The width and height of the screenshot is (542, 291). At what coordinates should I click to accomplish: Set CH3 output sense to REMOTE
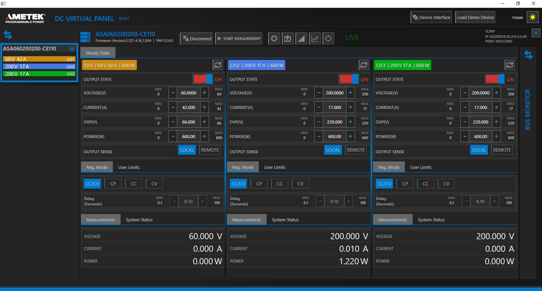click(x=502, y=150)
